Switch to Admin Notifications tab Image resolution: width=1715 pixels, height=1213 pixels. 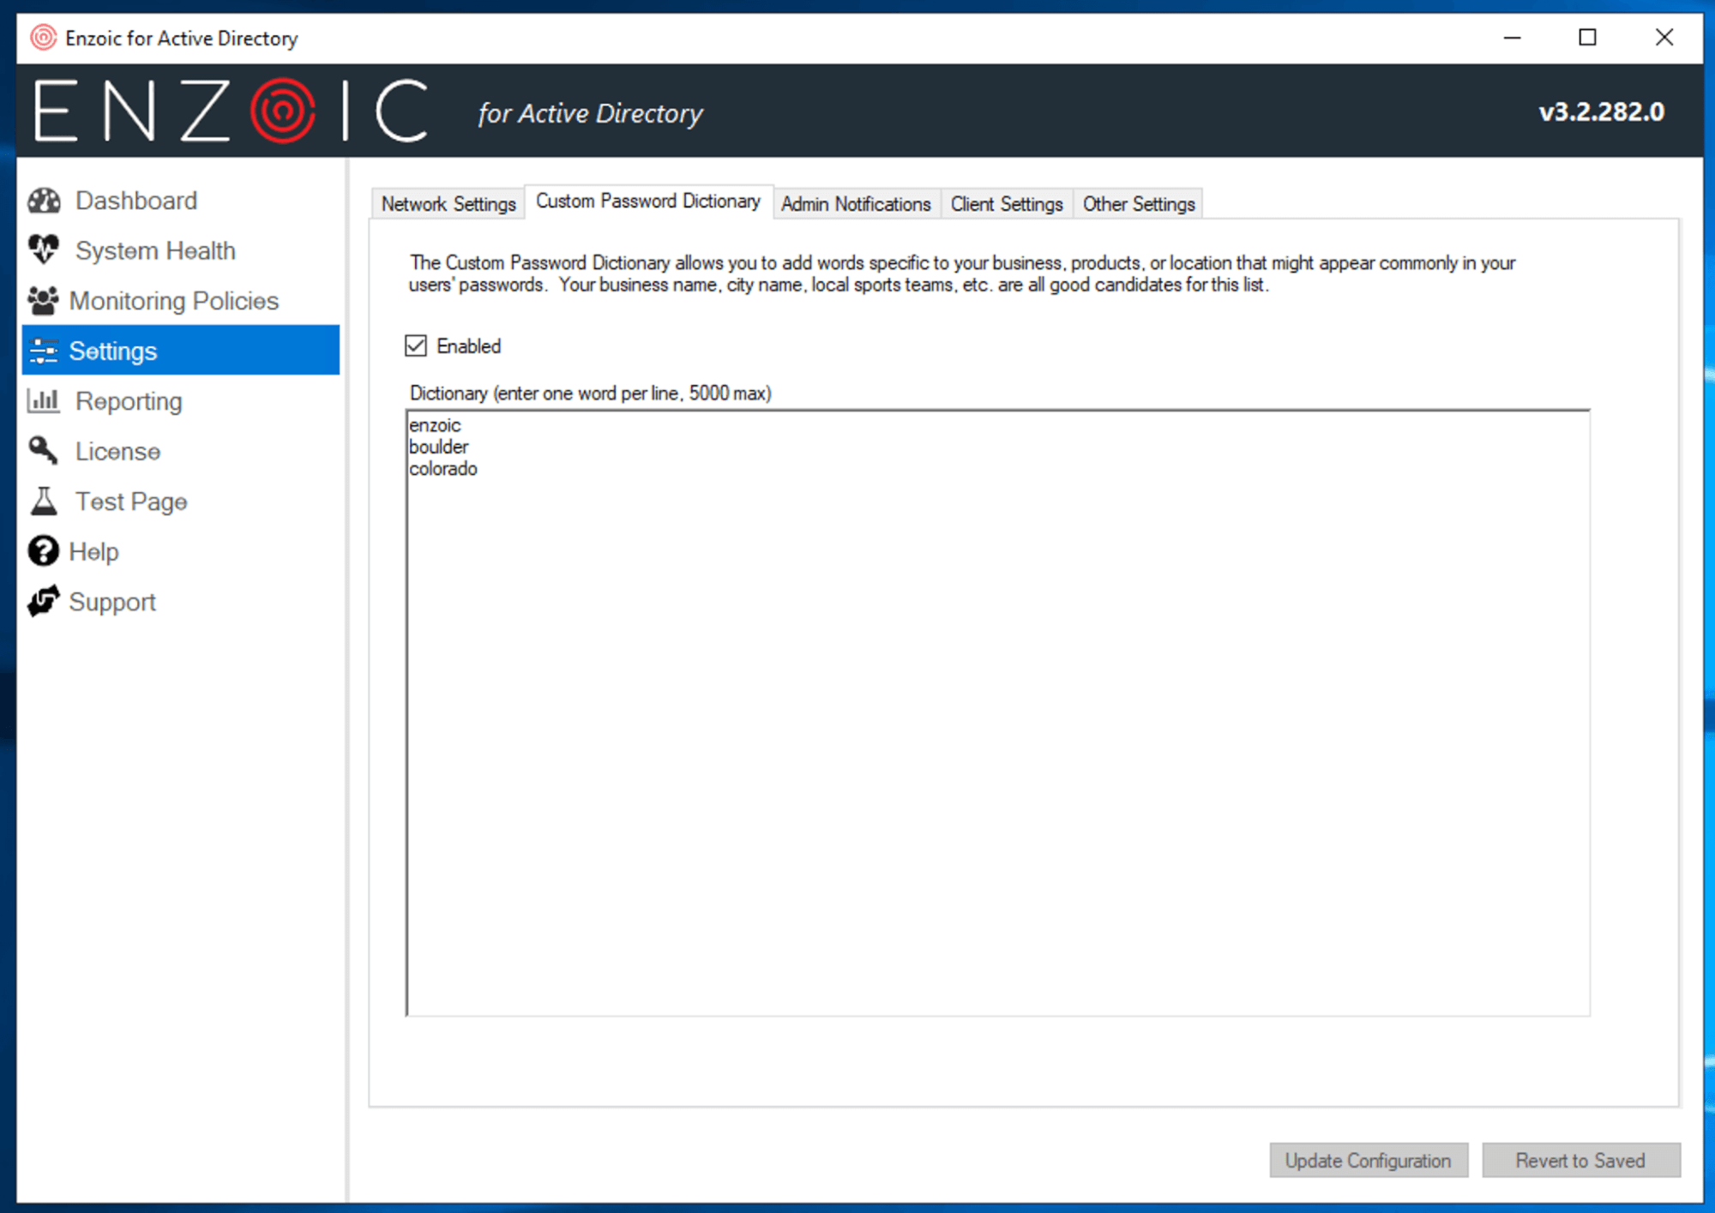pyautogui.click(x=856, y=204)
